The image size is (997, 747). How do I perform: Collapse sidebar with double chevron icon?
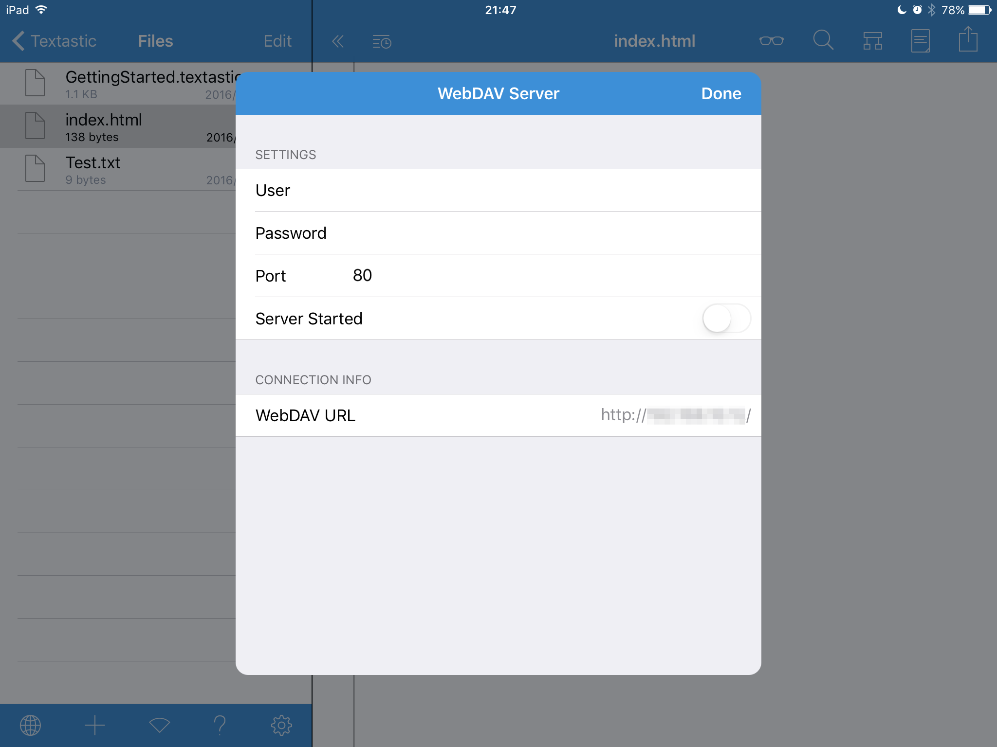(337, 41)
